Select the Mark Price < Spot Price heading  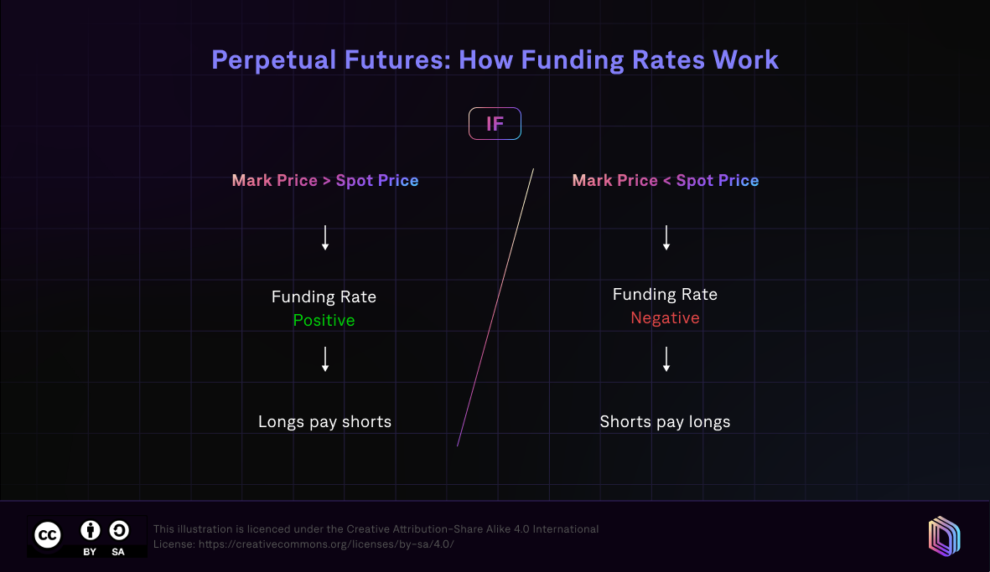point(666,180)
